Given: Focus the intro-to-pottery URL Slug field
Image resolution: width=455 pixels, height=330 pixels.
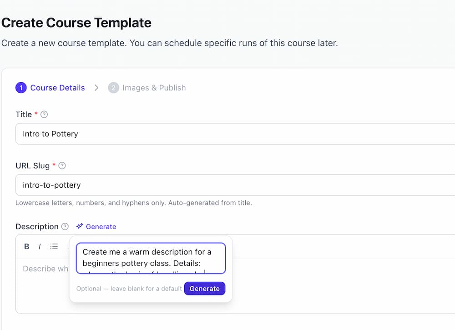Looking at the screenshot, I should point(182,185).
